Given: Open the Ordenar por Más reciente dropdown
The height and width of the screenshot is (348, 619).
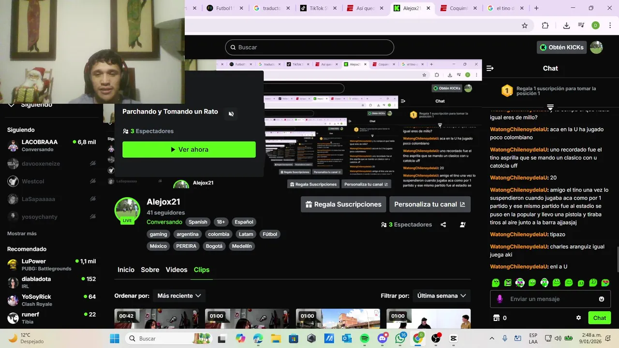Looking at the screenshot, I should pyautogui.click(x=179, y=296).
